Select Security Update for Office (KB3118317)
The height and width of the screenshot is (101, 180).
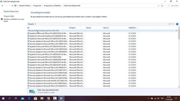pyautogui.click(x=82, y=70)
